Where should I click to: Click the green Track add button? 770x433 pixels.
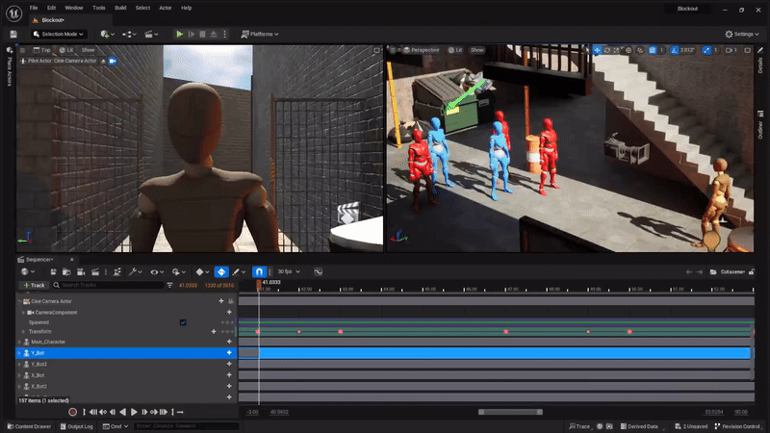pyautogui.click(x=34, y=285)
